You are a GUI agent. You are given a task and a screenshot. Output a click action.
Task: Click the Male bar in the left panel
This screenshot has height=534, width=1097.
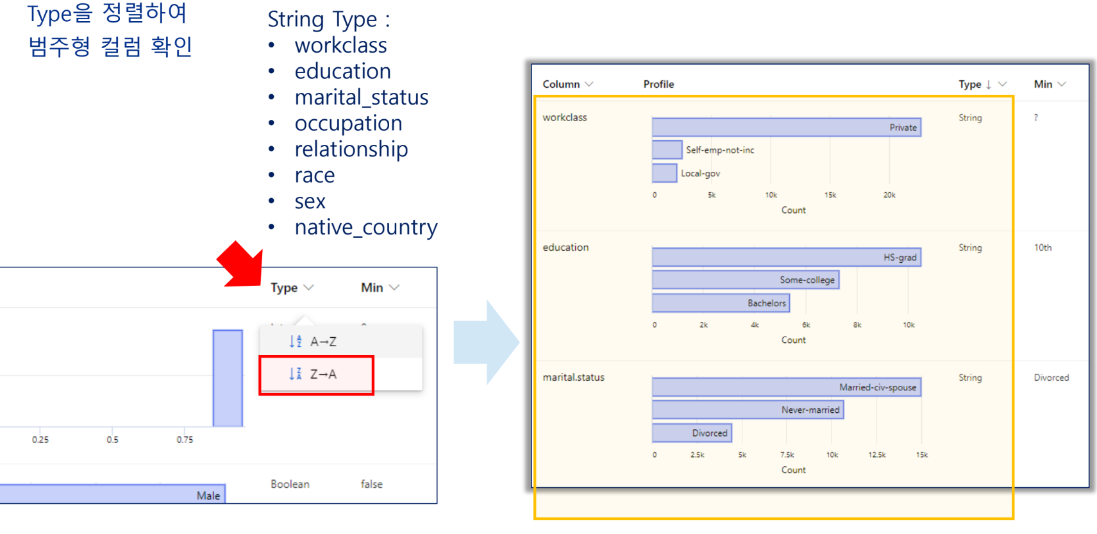pos(112,494)
